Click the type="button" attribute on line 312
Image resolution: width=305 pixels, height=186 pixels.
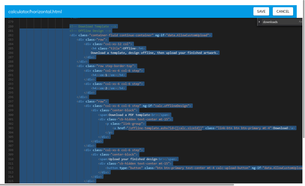131,168
